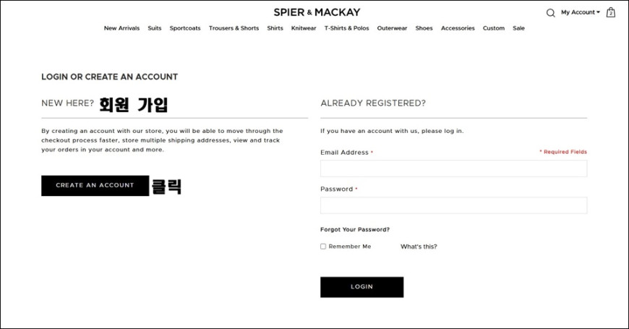Screen dimensions: 629x329
Task: Open T-Shirts & Polos category
Action: point(346,28)
